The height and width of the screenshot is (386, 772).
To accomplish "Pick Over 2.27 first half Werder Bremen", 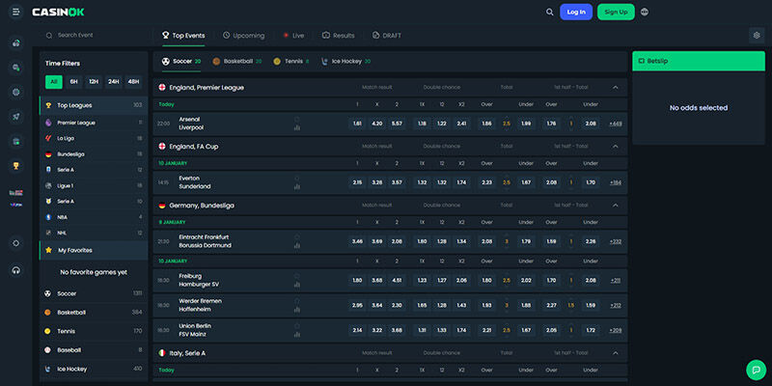I will (551, 305).
